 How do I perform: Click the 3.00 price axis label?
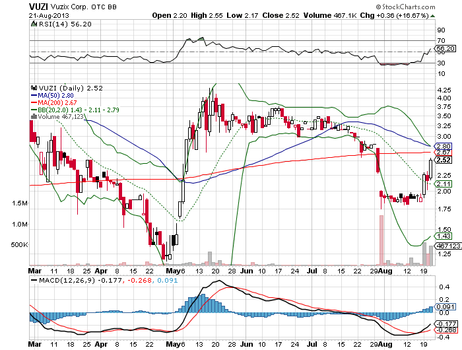(444, 136)
